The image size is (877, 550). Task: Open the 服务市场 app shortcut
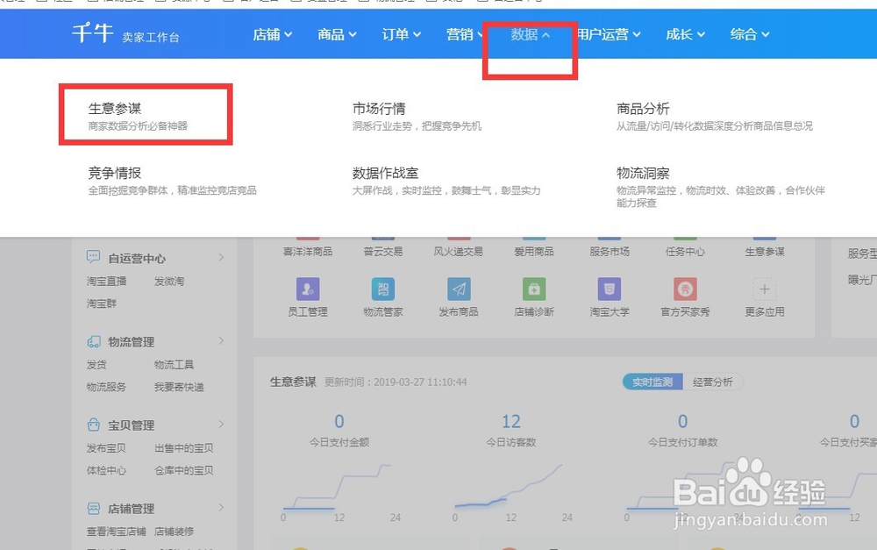610,251
